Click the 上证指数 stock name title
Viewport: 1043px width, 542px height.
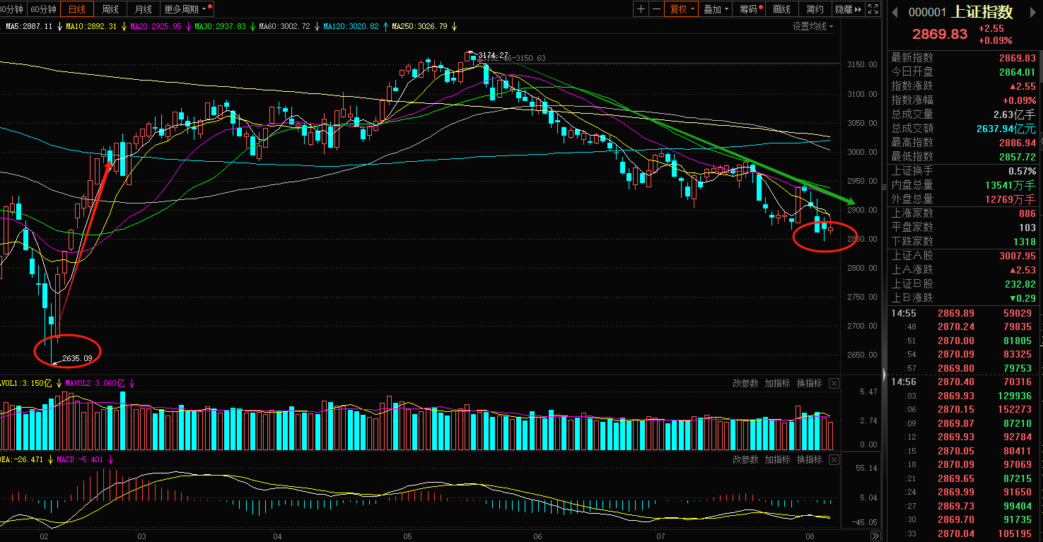982,12
